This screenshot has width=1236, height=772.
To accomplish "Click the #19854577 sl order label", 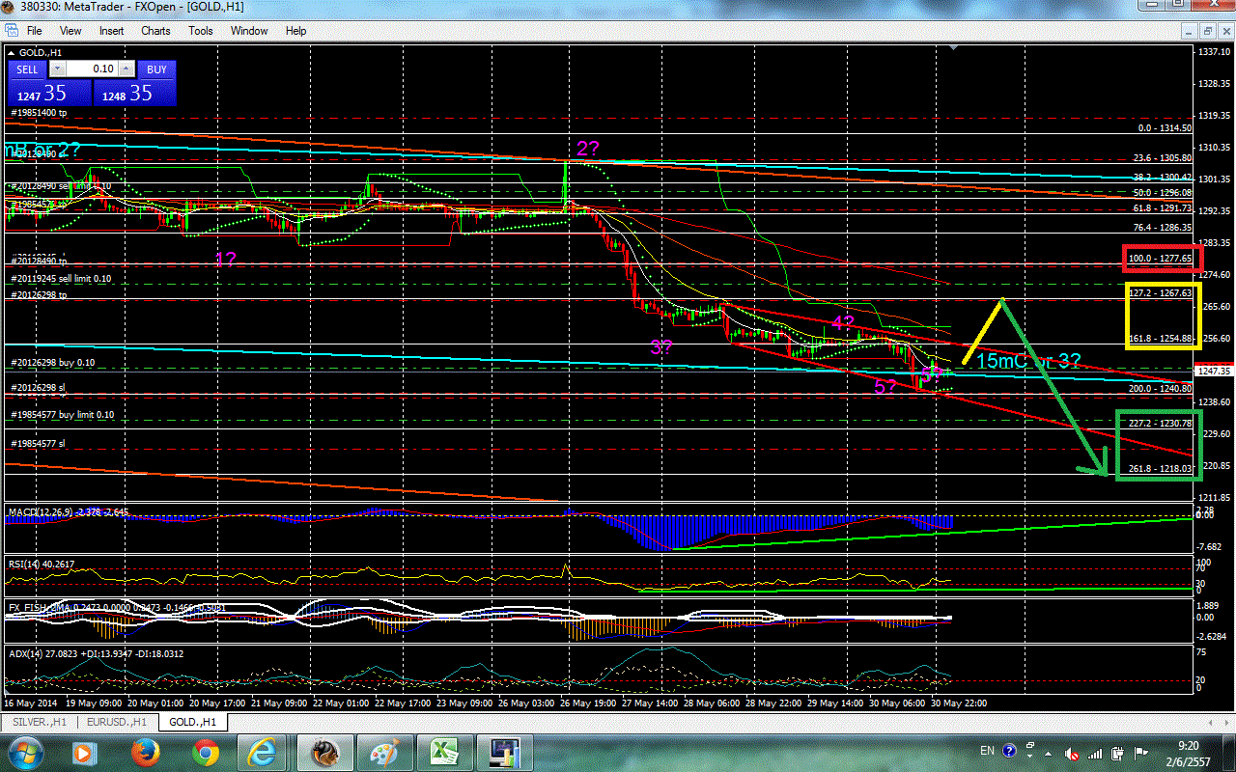I will coord(37,444).
